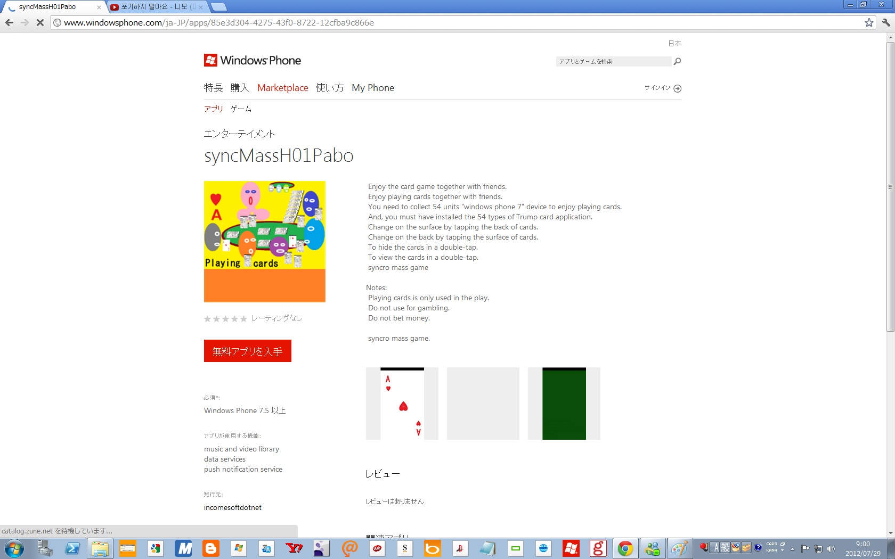Screen dimensions: 895x559
Task: Show hidden system tray icons
Action: [x=793, y=549]
